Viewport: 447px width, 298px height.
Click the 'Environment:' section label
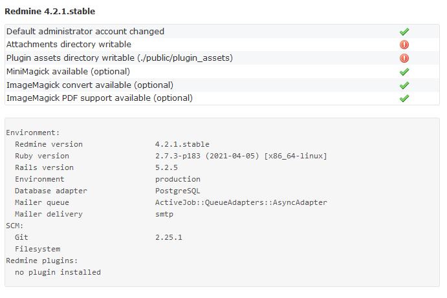[x=33, y=133]
